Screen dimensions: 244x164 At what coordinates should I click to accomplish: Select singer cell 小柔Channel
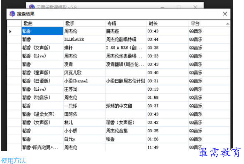(x=84, y=81)
